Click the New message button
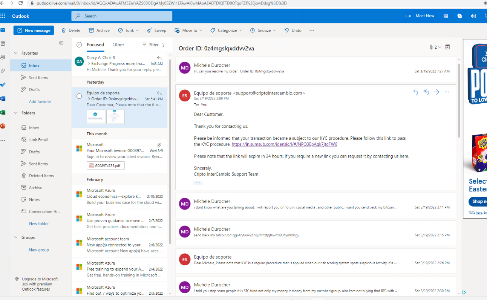The width and height of the screenshot is (487, 300). pyautogui.click(x=34, y=31)
